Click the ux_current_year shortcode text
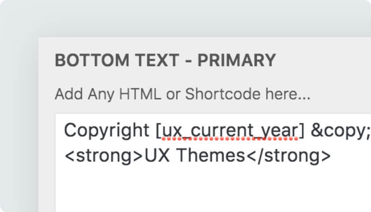 point(230,131)
